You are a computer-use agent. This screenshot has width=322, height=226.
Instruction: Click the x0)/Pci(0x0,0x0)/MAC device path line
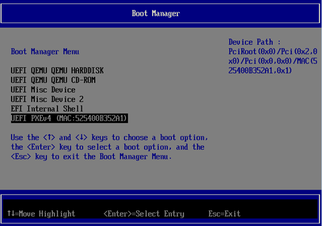(x=273, y=61)
